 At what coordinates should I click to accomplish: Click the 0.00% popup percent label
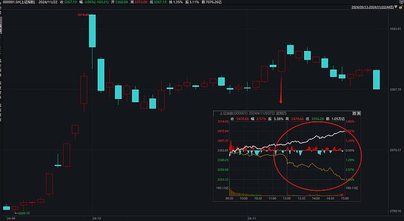pos(350,150)
